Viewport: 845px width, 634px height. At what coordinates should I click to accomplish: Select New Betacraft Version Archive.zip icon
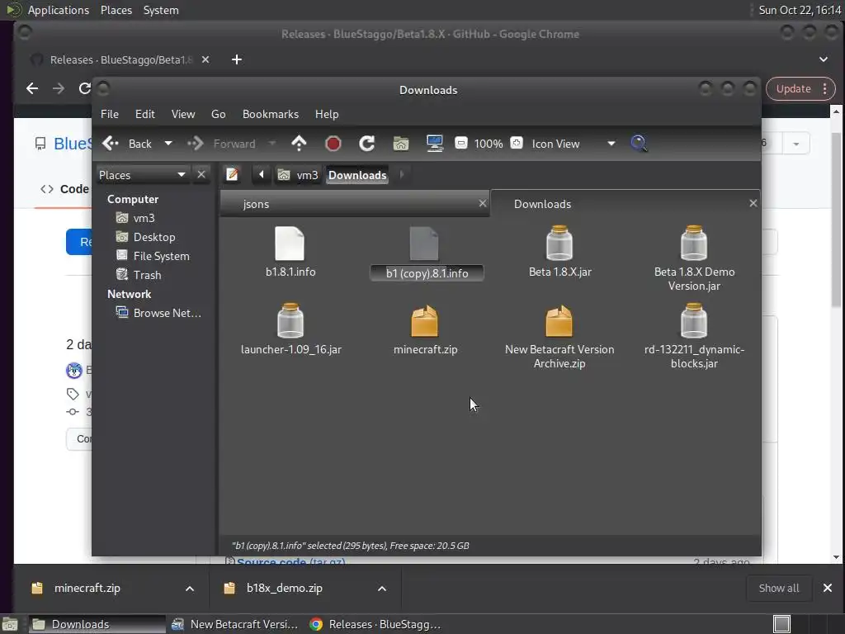[x=559, y=321]
